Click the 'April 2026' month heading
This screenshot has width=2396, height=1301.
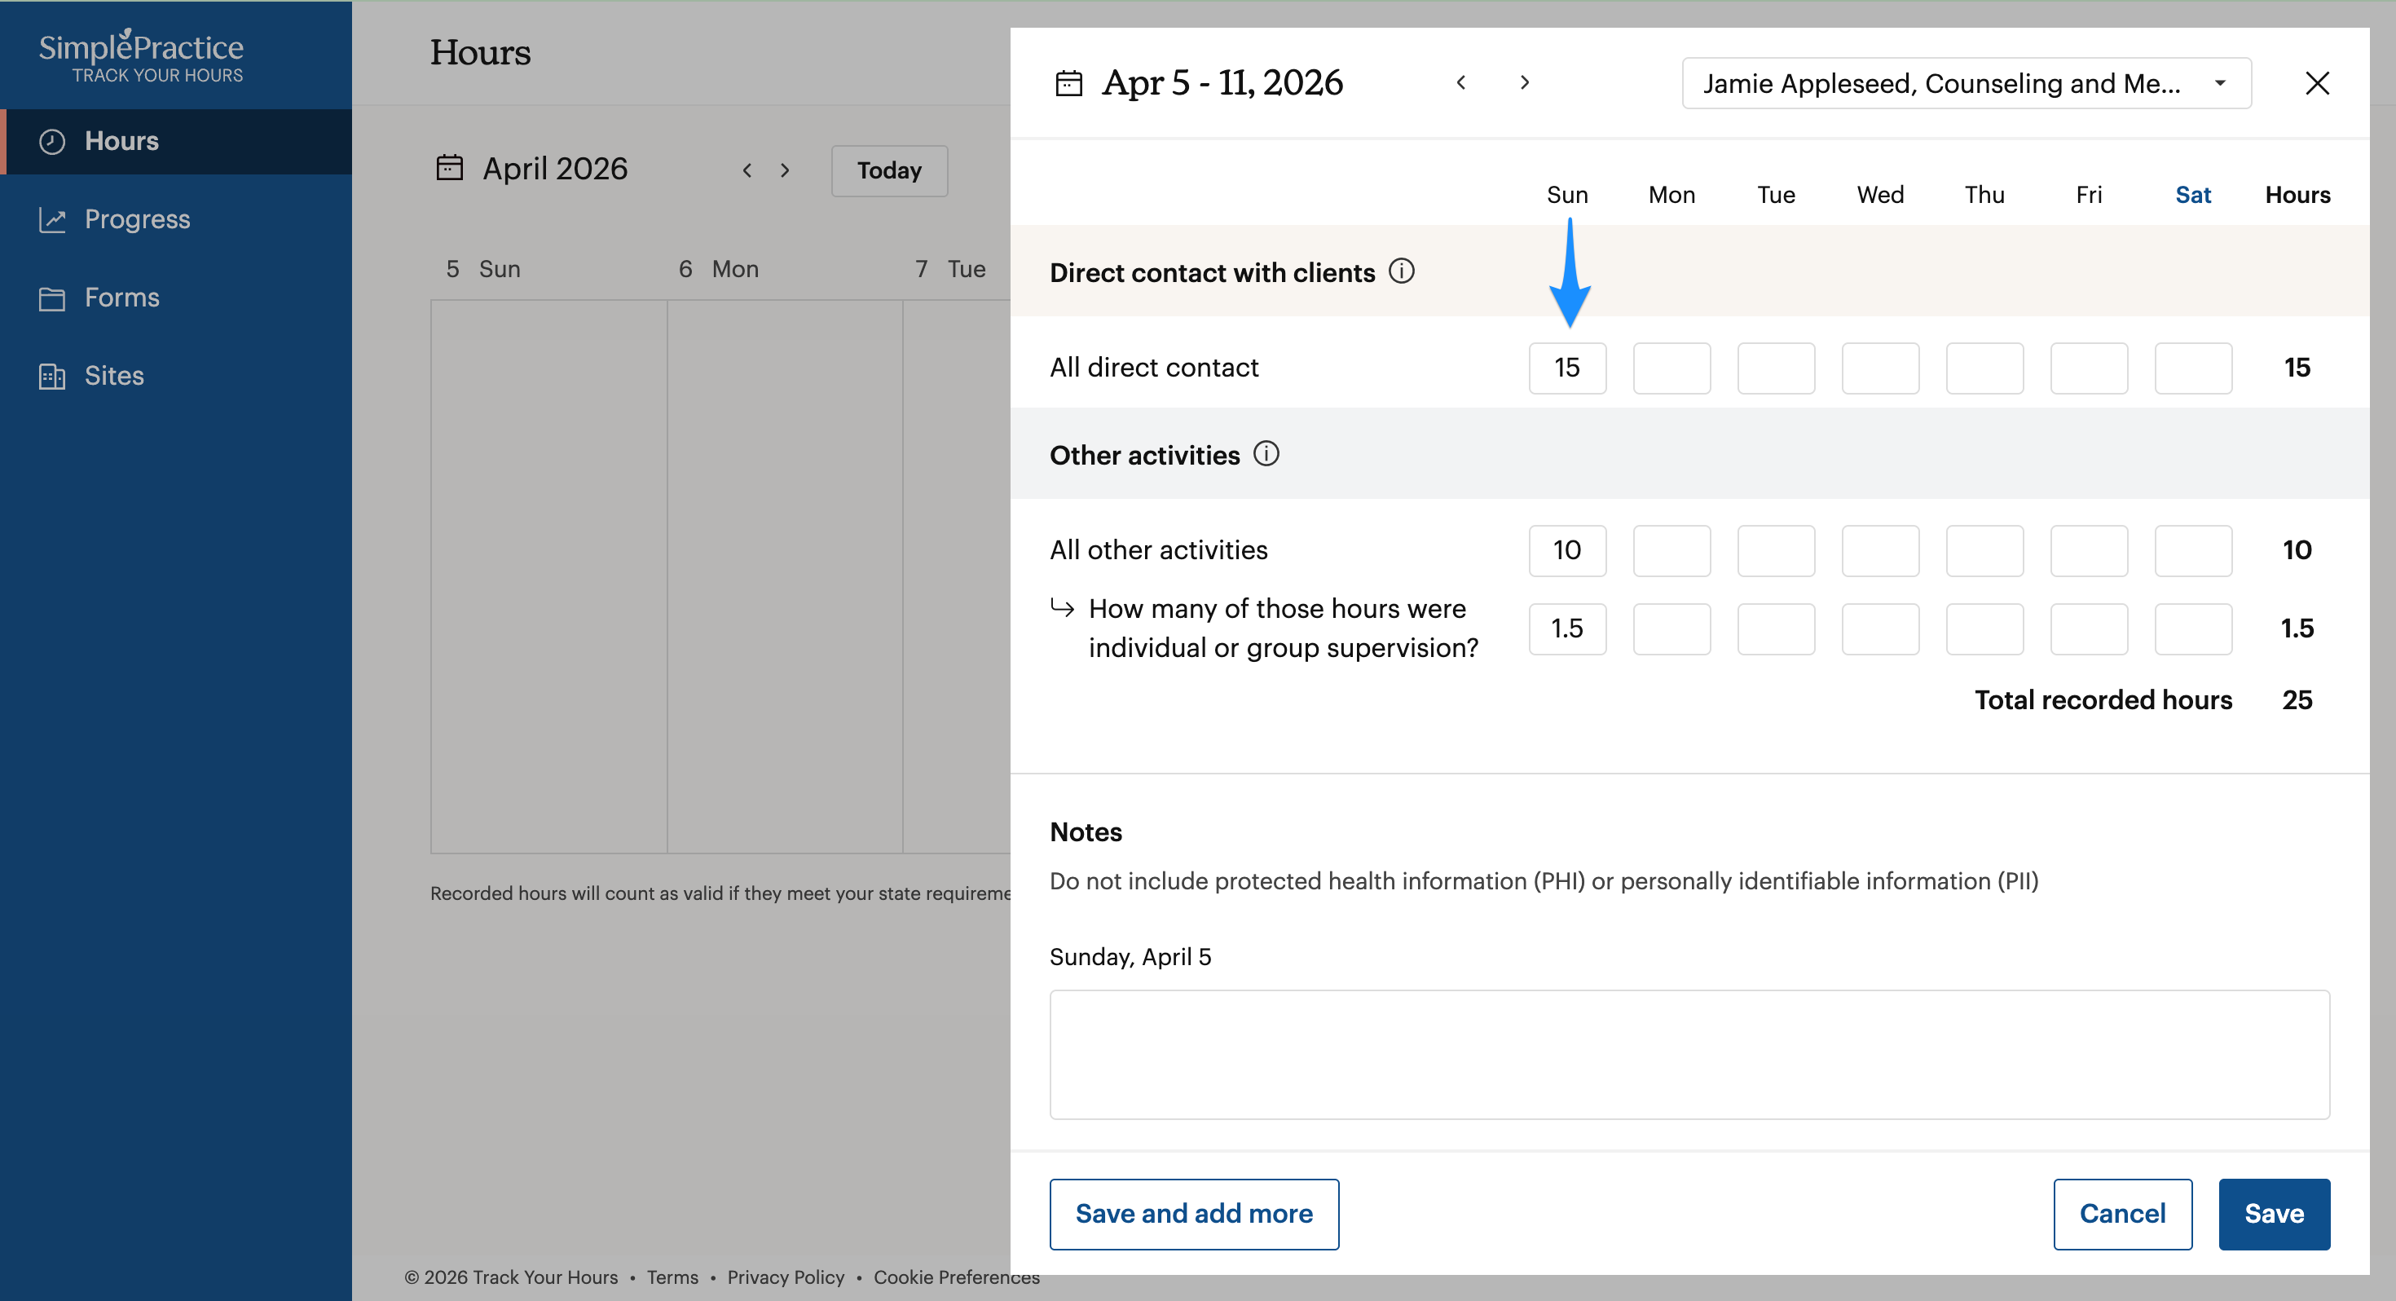coord(555,170)
